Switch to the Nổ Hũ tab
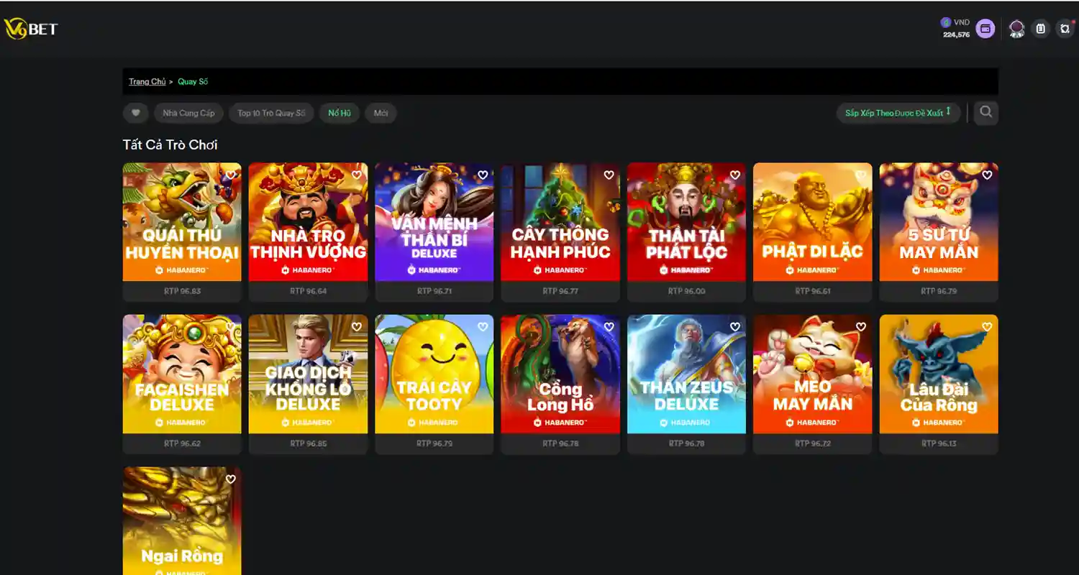 click(339, 113)
